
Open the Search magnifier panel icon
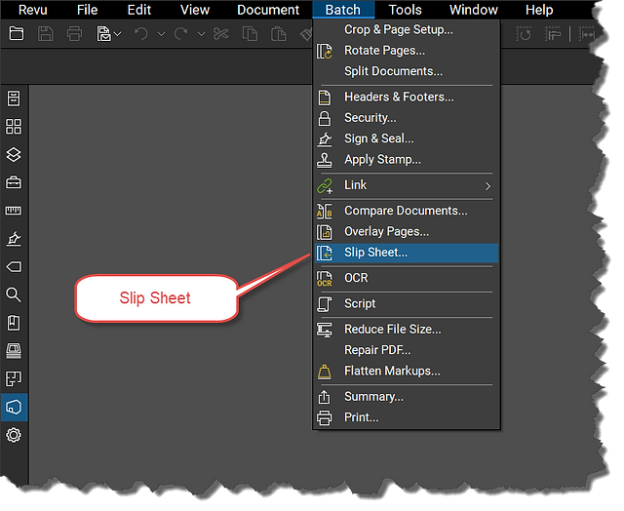pos(14,295)
